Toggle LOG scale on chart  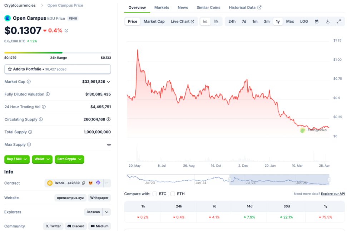[x=304, y=21]
